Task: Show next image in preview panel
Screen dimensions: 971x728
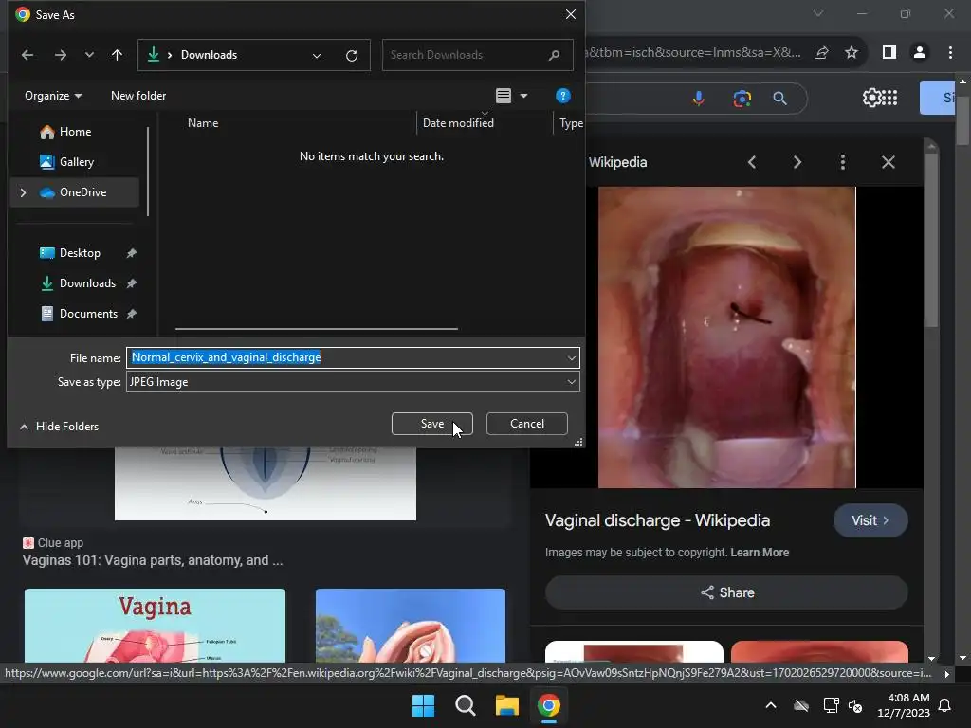Action: coord(797,162)
